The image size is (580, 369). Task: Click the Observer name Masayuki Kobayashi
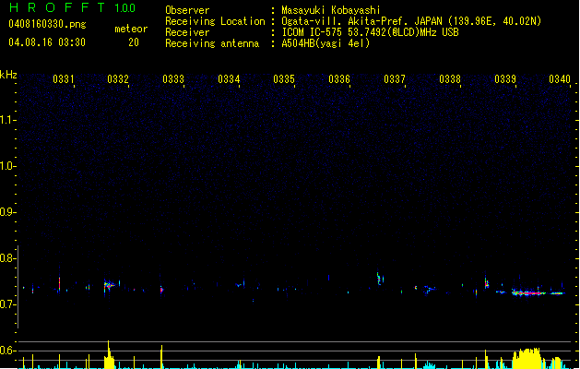pos(331,10)
